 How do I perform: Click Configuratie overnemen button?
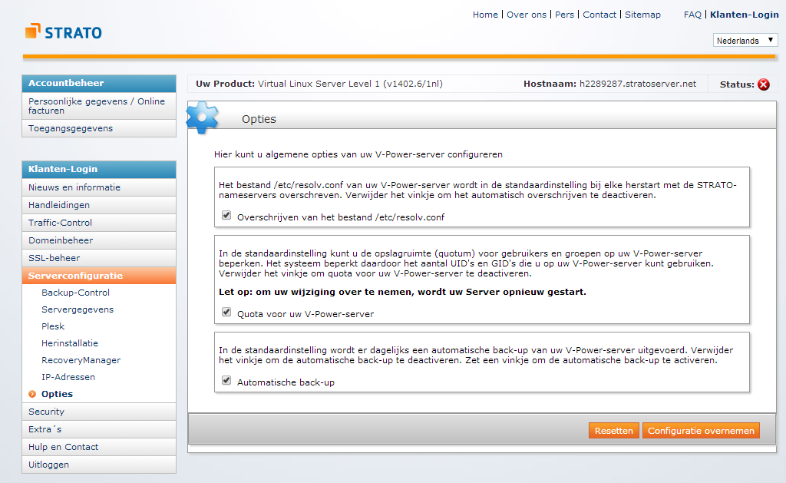(x=700, y=431)
